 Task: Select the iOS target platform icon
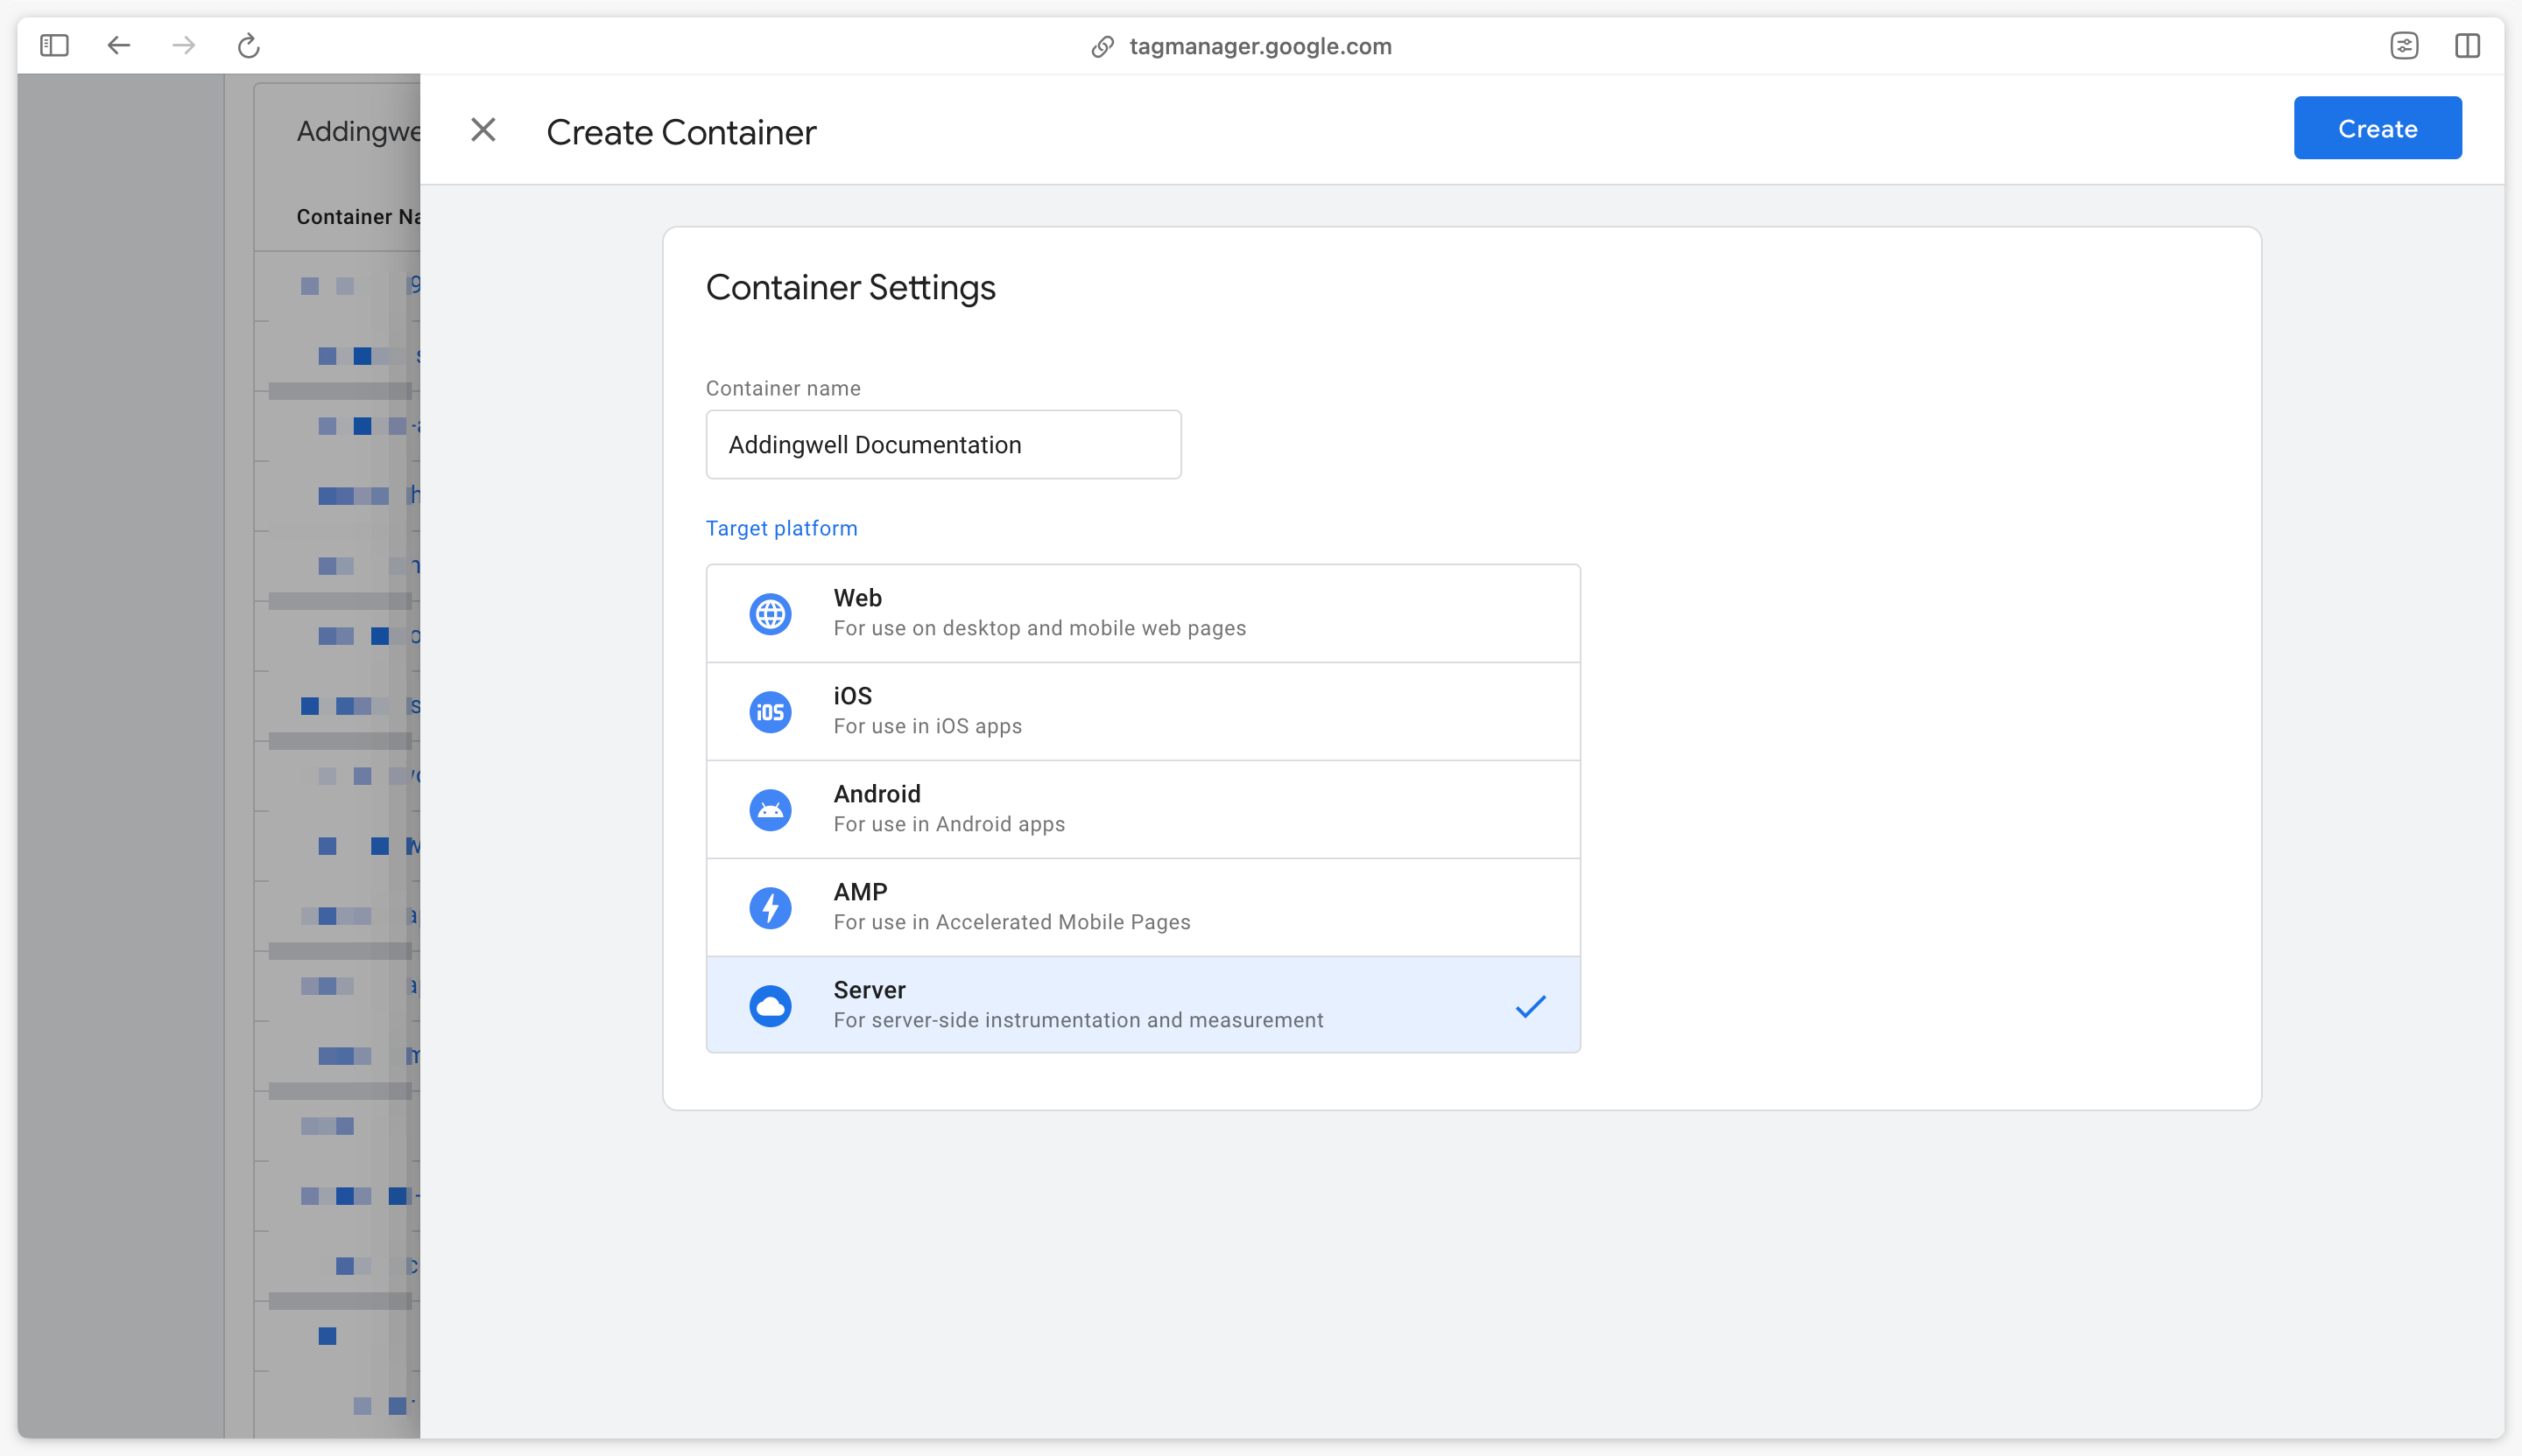(768, 709)
